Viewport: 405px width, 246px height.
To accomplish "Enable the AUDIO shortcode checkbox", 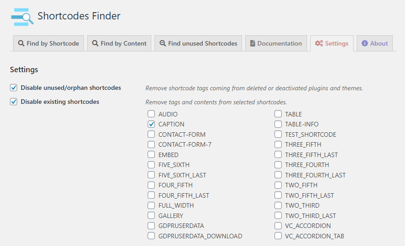I will (x=151, y=114).
